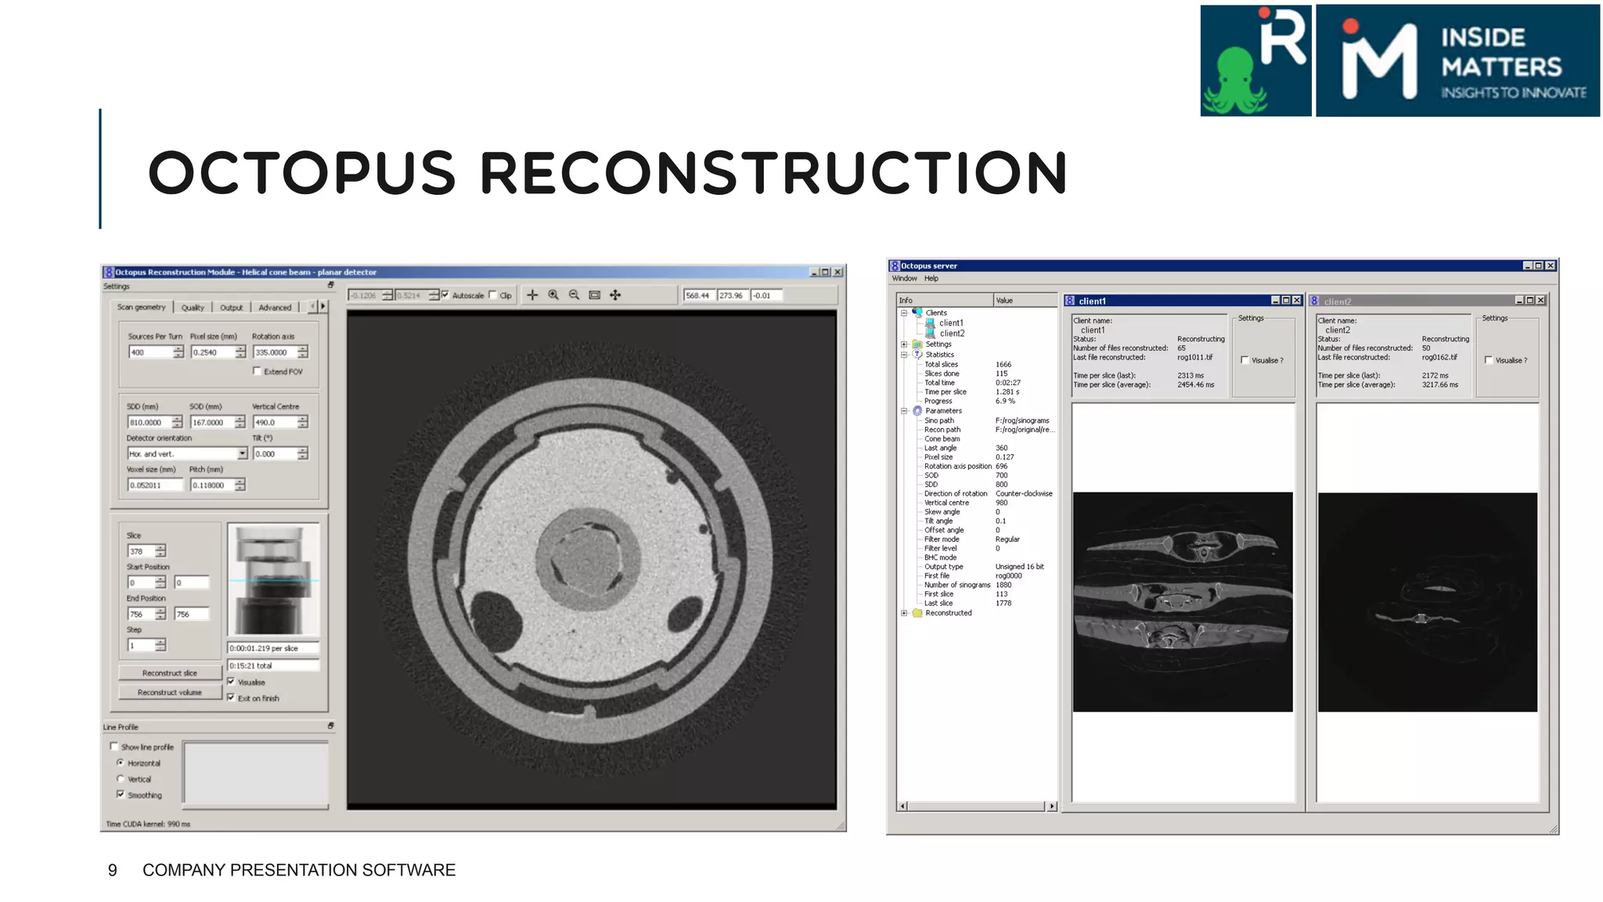Switch to the Advanced tab
Viewport: 1603px width, 902px height.
point(275,308)
